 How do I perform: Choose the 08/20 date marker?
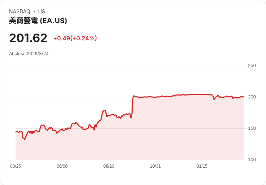pos(109,166)
